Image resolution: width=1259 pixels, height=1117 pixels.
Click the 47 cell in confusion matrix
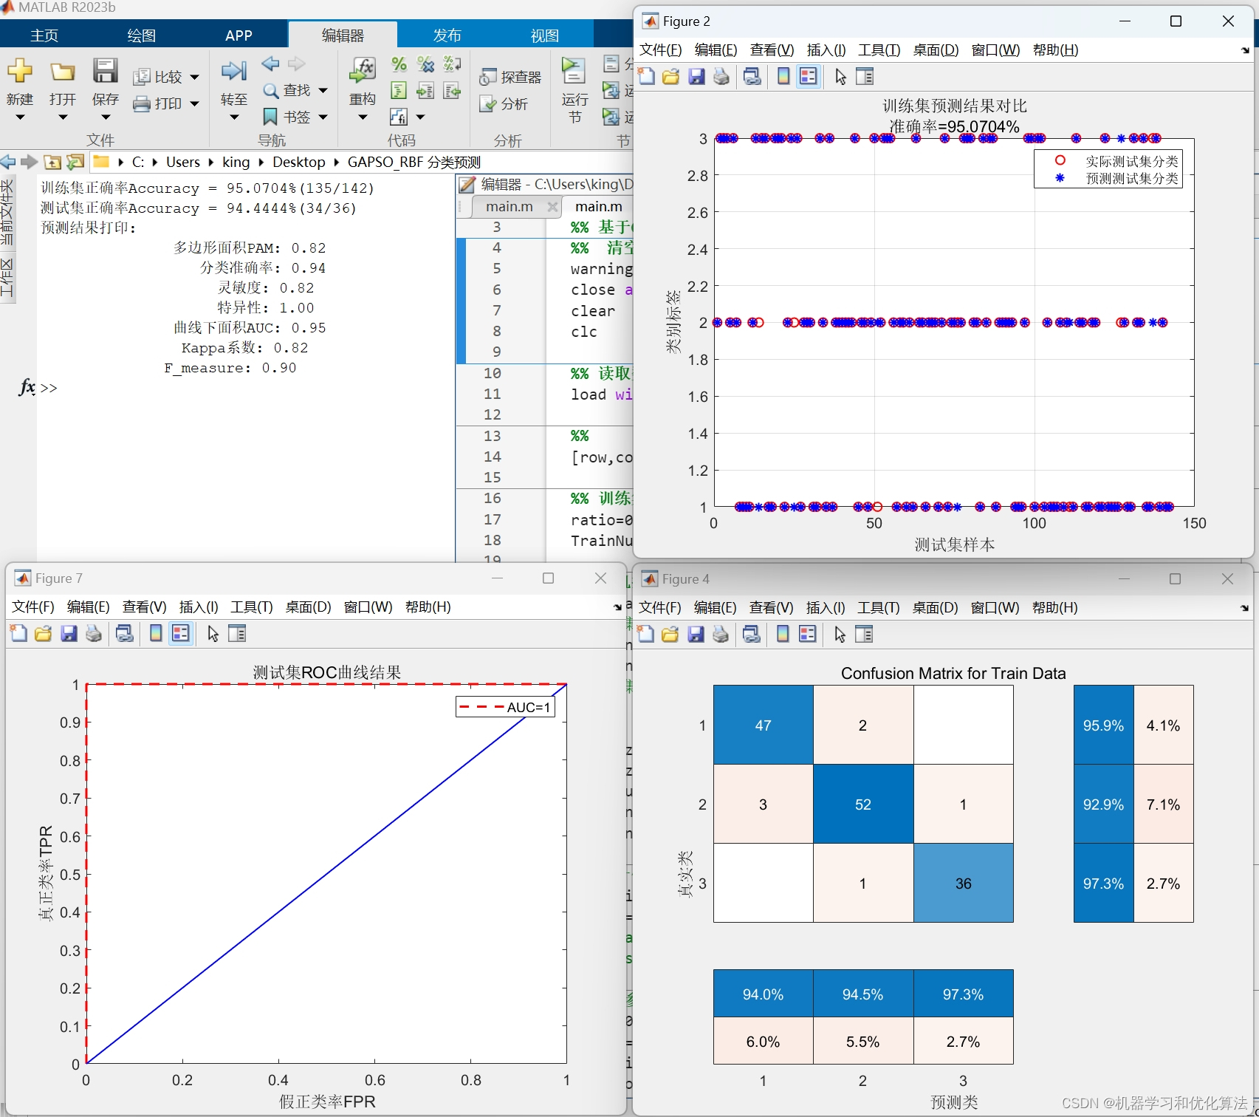(x=764, y=725)
